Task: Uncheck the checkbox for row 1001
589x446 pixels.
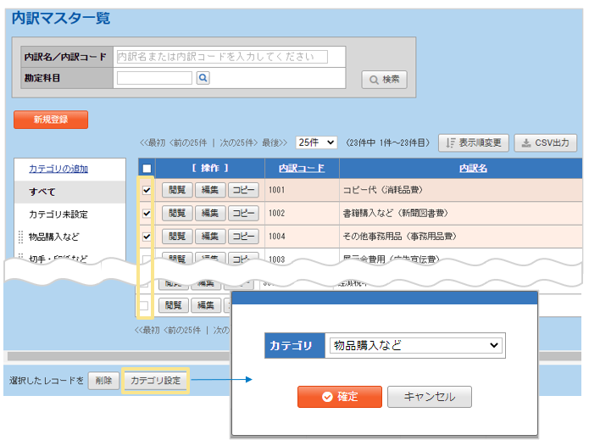Action: [x=147, y=191]
